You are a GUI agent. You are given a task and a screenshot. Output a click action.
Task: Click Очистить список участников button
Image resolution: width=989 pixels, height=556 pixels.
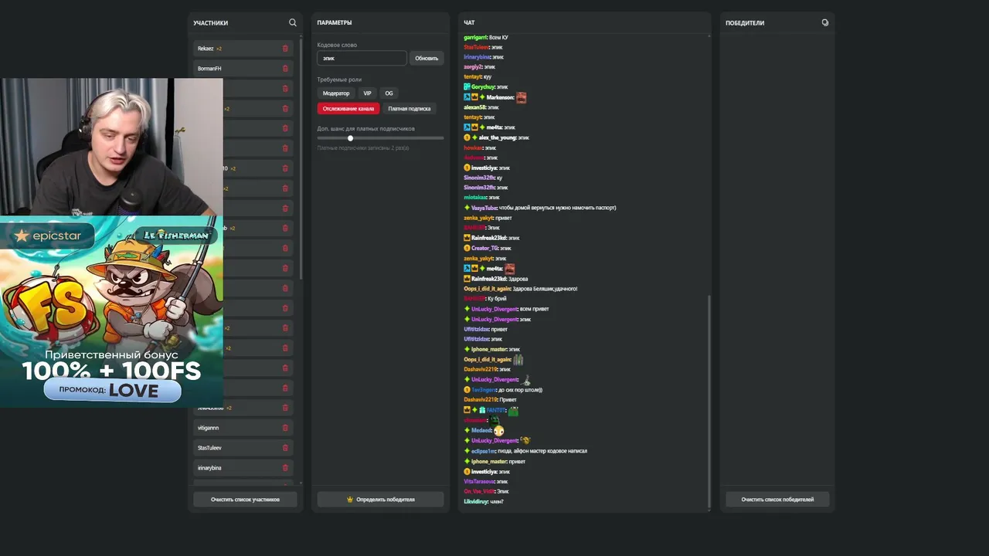coord(245,500)
